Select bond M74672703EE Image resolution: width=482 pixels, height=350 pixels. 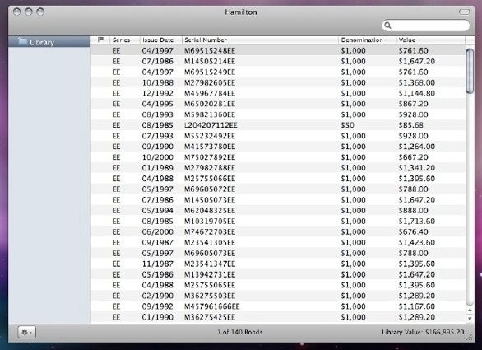point(278,231)
